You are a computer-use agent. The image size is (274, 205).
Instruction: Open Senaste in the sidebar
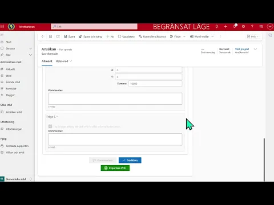pyautogui.click(x=10, y=48)
